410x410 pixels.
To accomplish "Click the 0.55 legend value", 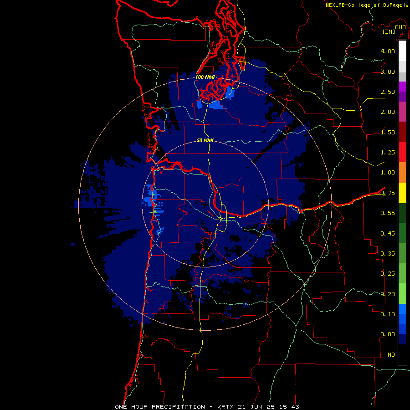I will point(388,213).
